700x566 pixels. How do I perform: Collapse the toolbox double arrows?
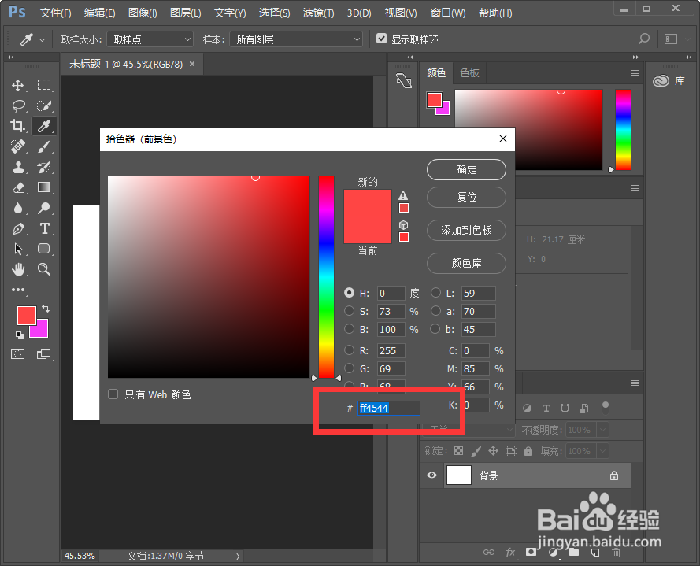[11, 57]
